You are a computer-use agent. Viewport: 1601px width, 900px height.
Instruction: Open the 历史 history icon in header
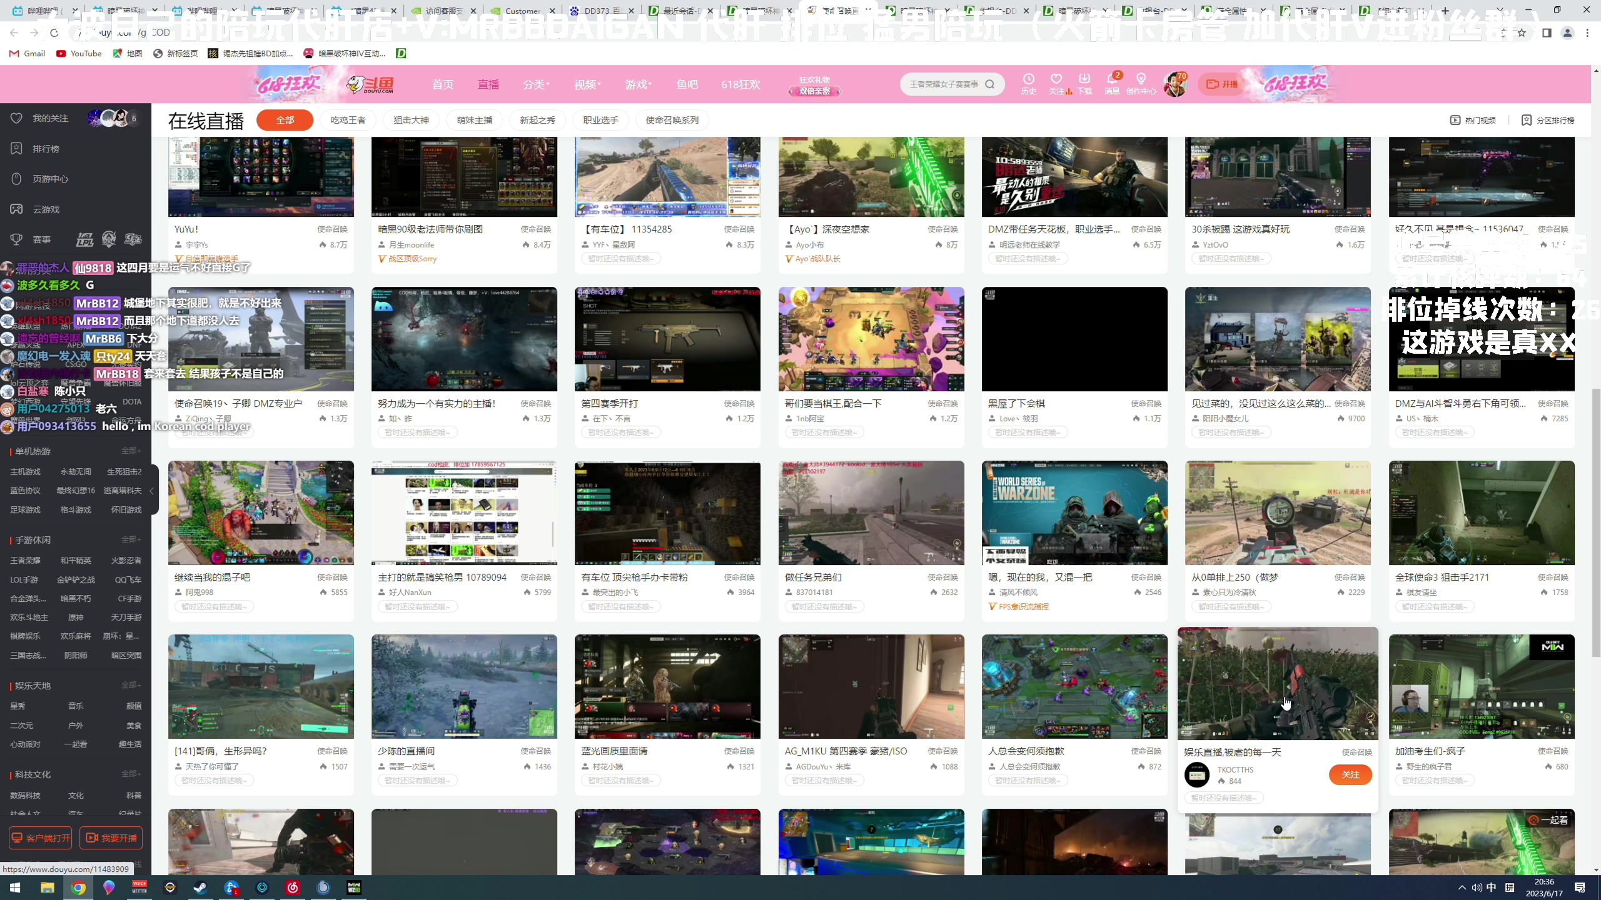[1028, 84]
